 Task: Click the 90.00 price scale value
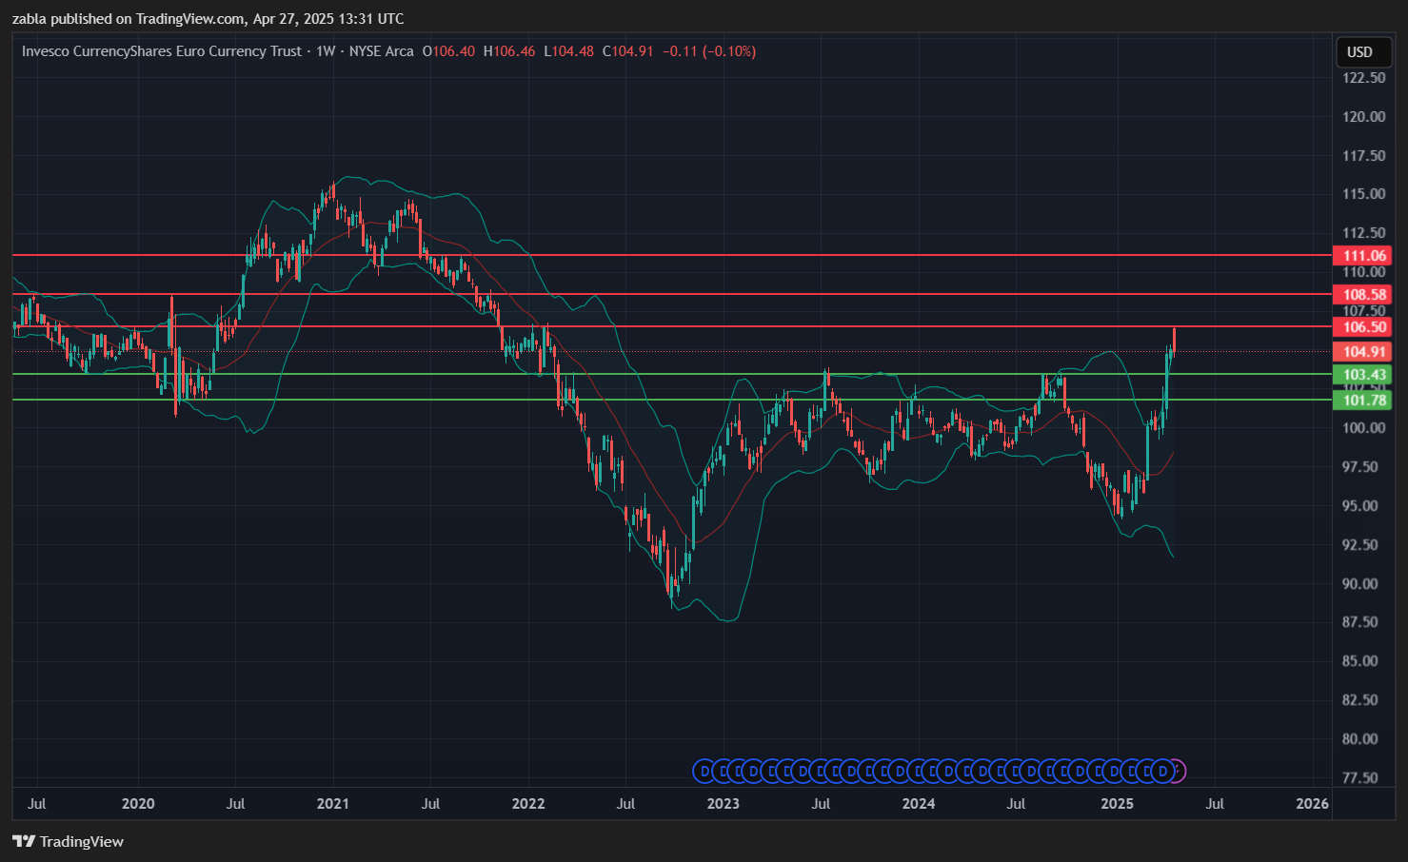coord(1363,584)
